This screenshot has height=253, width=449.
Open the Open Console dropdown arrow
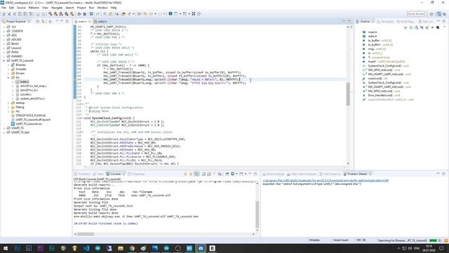246,174
